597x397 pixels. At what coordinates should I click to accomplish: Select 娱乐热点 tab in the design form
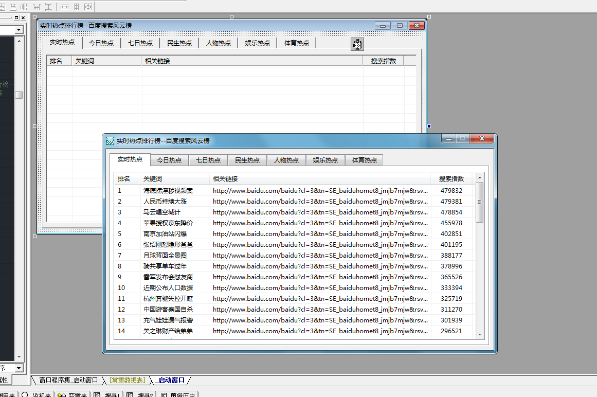click(x=257, y=43)
